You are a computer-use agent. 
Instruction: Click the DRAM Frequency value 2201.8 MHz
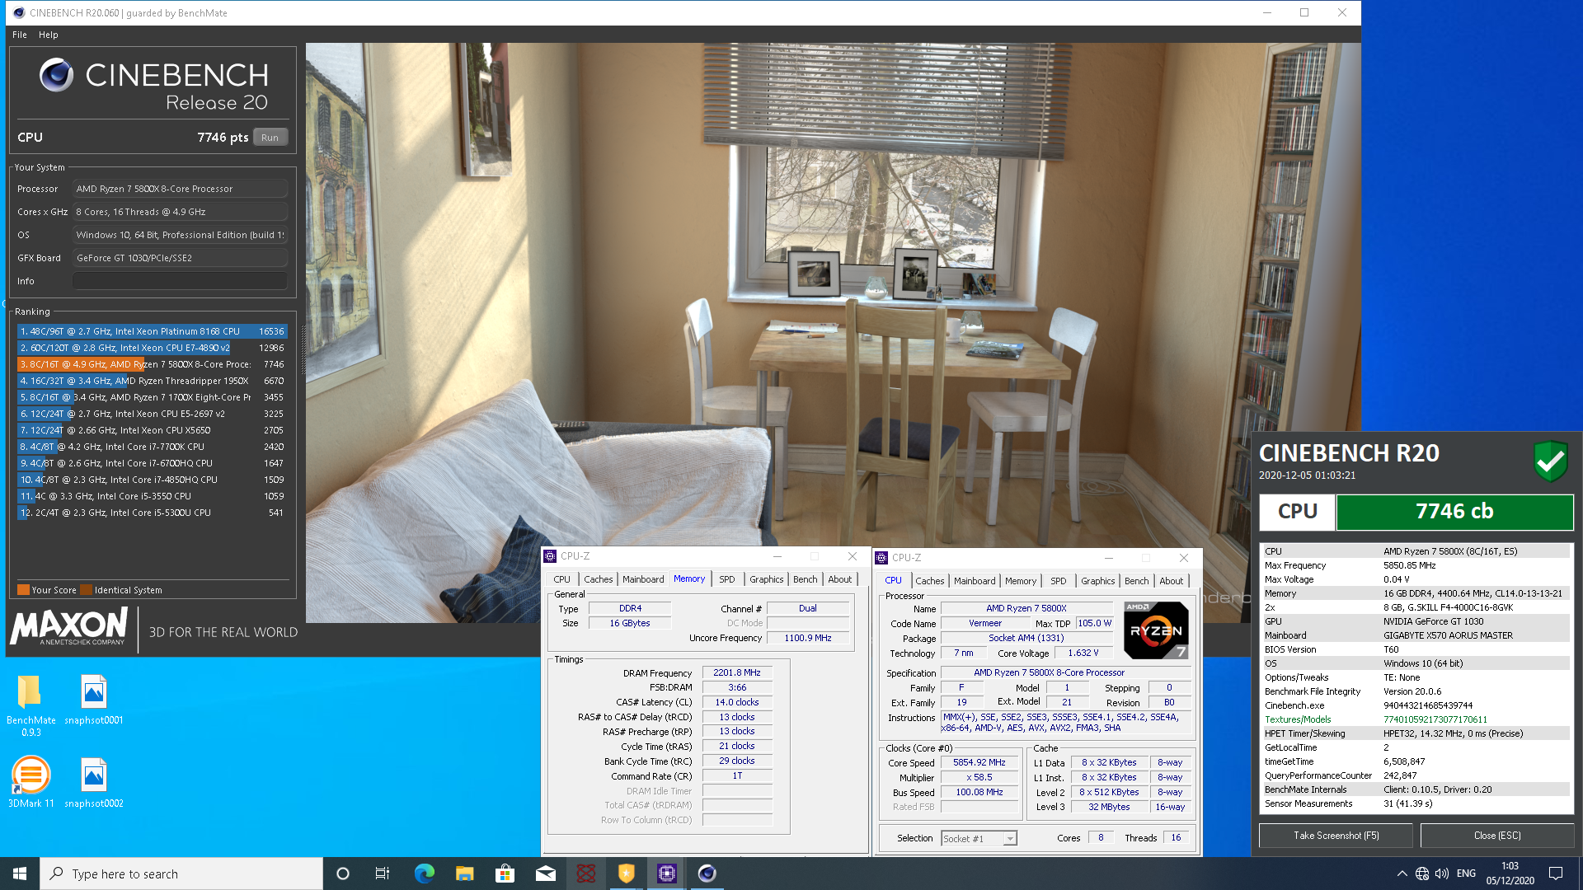pos(737,672)
